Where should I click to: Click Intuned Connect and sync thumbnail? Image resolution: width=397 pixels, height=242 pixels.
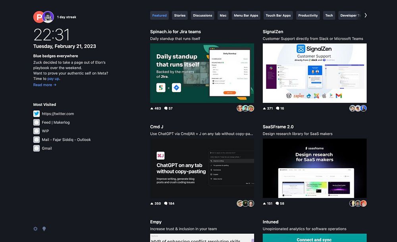(315, 238)
